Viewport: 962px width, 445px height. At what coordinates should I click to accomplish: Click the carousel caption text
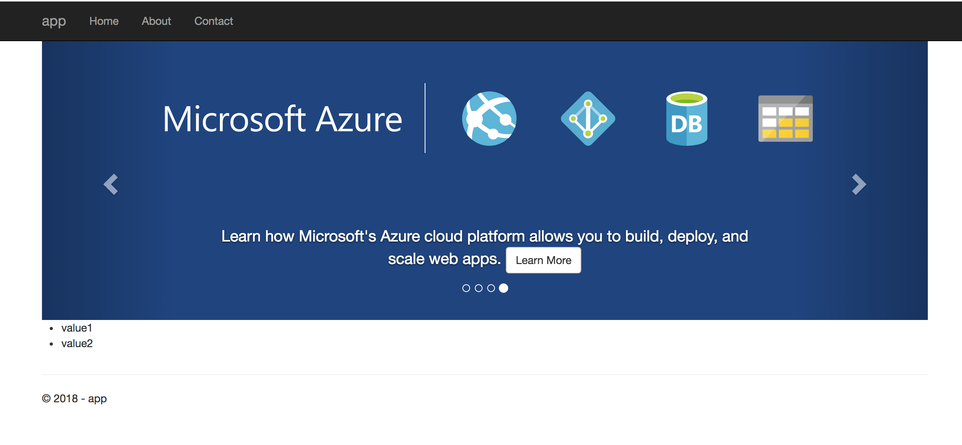484,236
